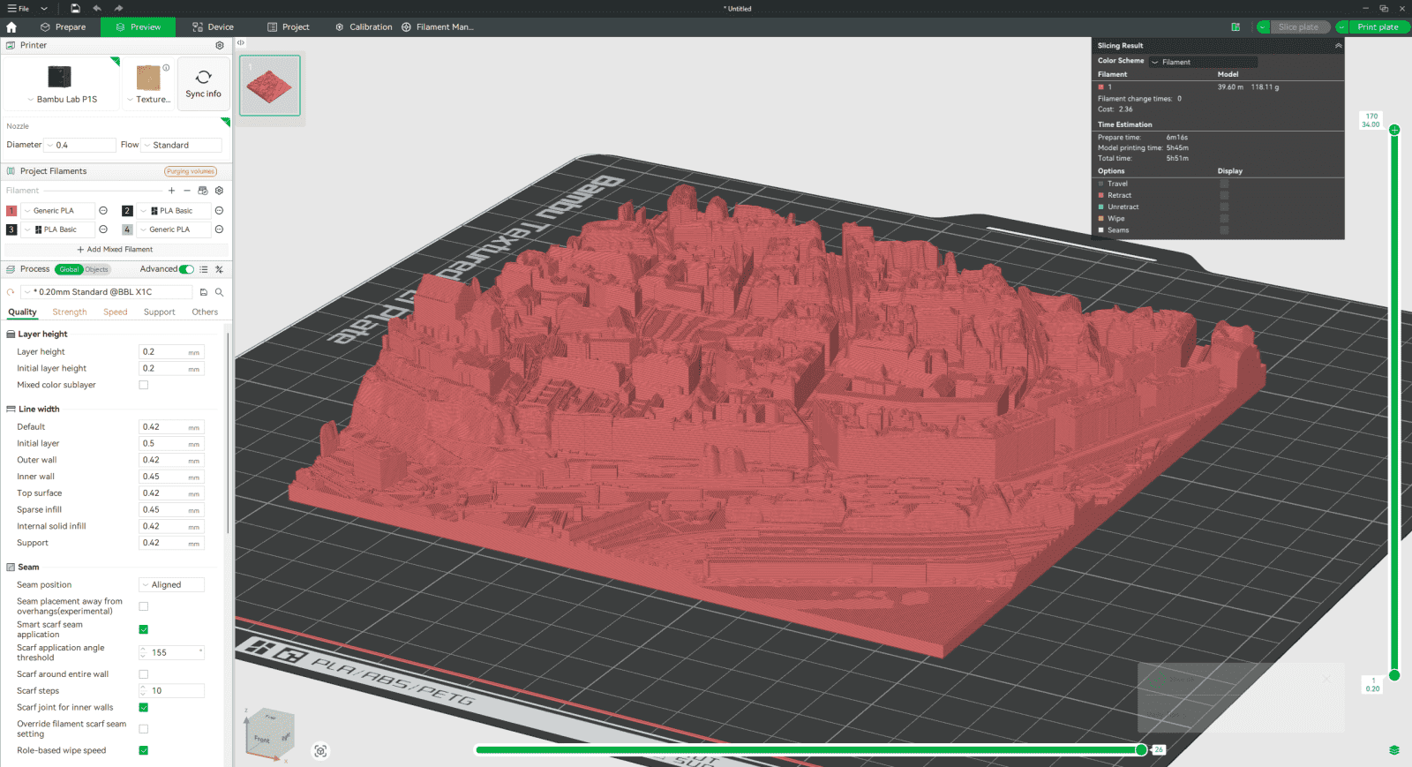Switch to the Prepare tab
Image resolution: width=1412 pixels, height=767 pixels.
[x=64, y=27]
